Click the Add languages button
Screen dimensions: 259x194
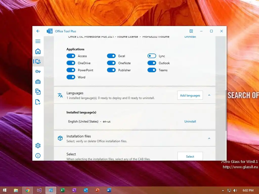click(190, 95)
